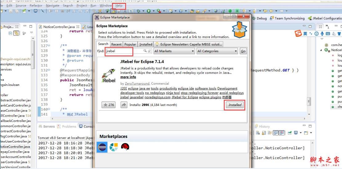Click the Debug bug icon in toolbar
The width and height of the screenshot is (342, 169).
[138, 11]
